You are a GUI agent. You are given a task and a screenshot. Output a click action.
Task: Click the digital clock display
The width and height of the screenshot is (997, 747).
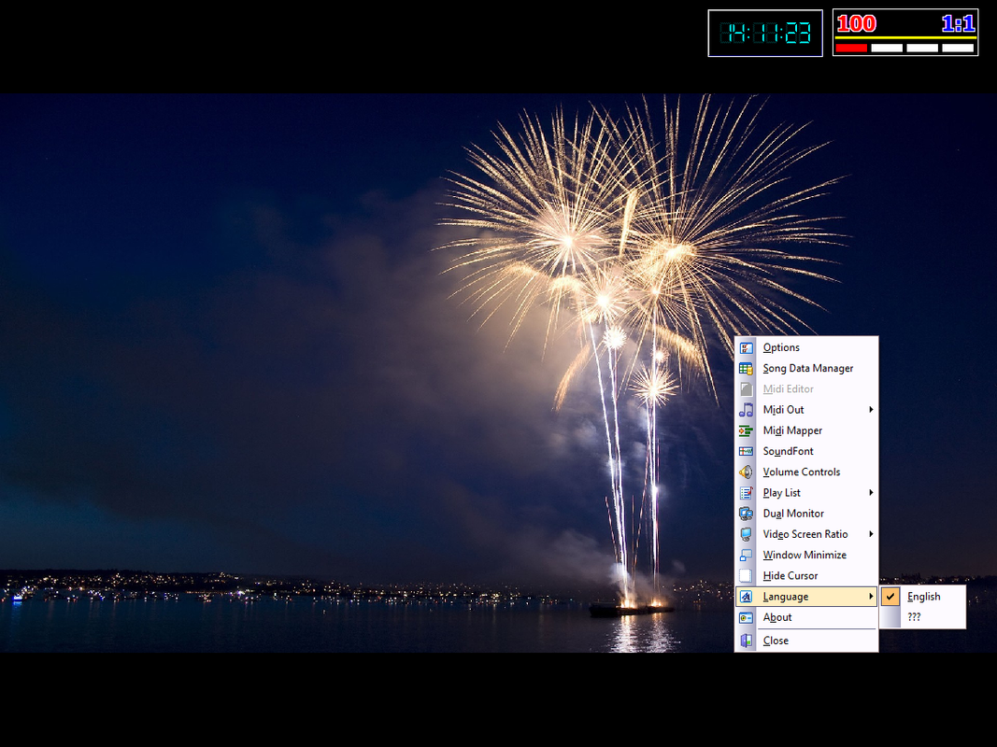765,33
